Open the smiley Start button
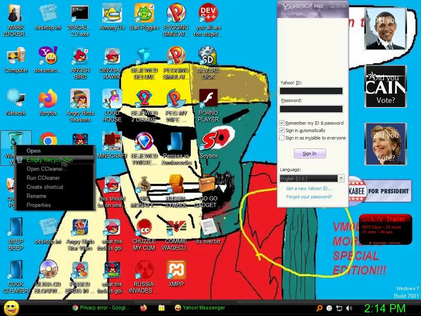Image resolution: width=421 pixels, height=316 pixels. coord(11,308)
